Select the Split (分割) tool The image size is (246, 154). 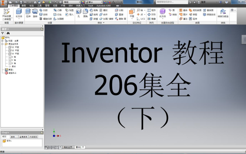coord(119,10)
